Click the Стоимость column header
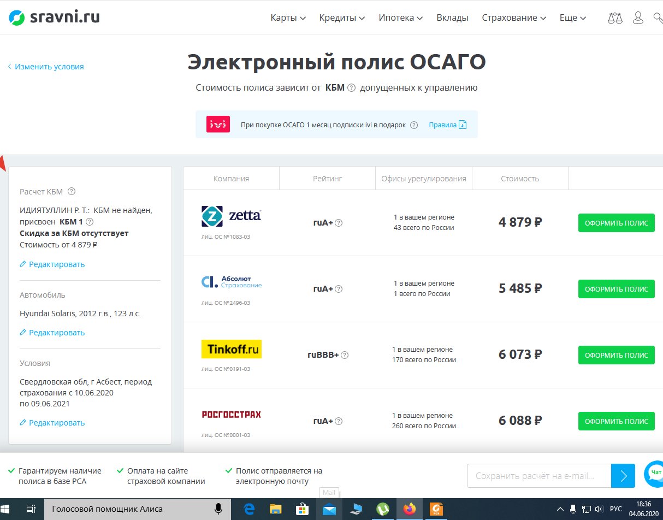 point(520,179)
